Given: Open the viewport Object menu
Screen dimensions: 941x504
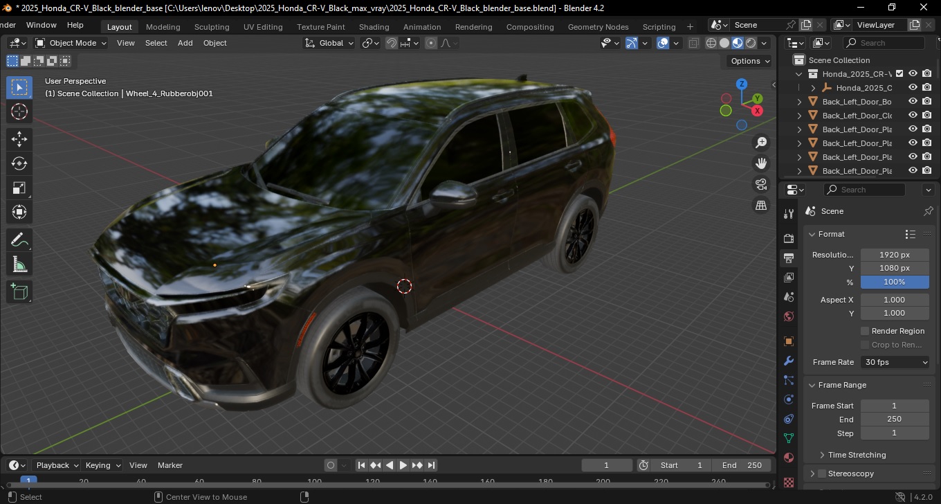Looking at the screenshot, I should (x=214, y=43).
